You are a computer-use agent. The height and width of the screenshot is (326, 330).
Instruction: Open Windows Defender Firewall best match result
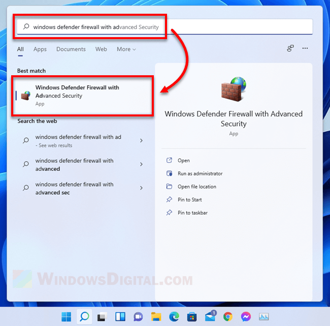tap(82, 96)
